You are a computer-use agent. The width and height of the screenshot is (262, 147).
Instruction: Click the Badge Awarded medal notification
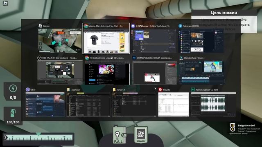[x=233, y=127]
